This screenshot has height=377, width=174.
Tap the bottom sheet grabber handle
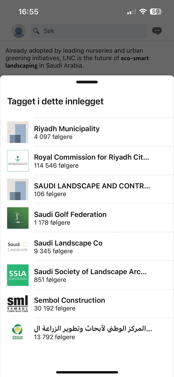pyautogui.click(x=87, y=82)
